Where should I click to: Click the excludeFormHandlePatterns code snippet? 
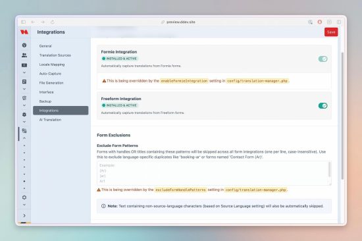(x=180, y=190)
